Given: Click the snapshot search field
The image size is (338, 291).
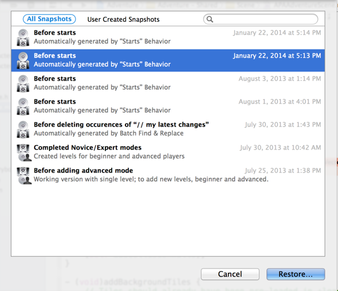Looking at the screenshot, I should click(260, 19).
